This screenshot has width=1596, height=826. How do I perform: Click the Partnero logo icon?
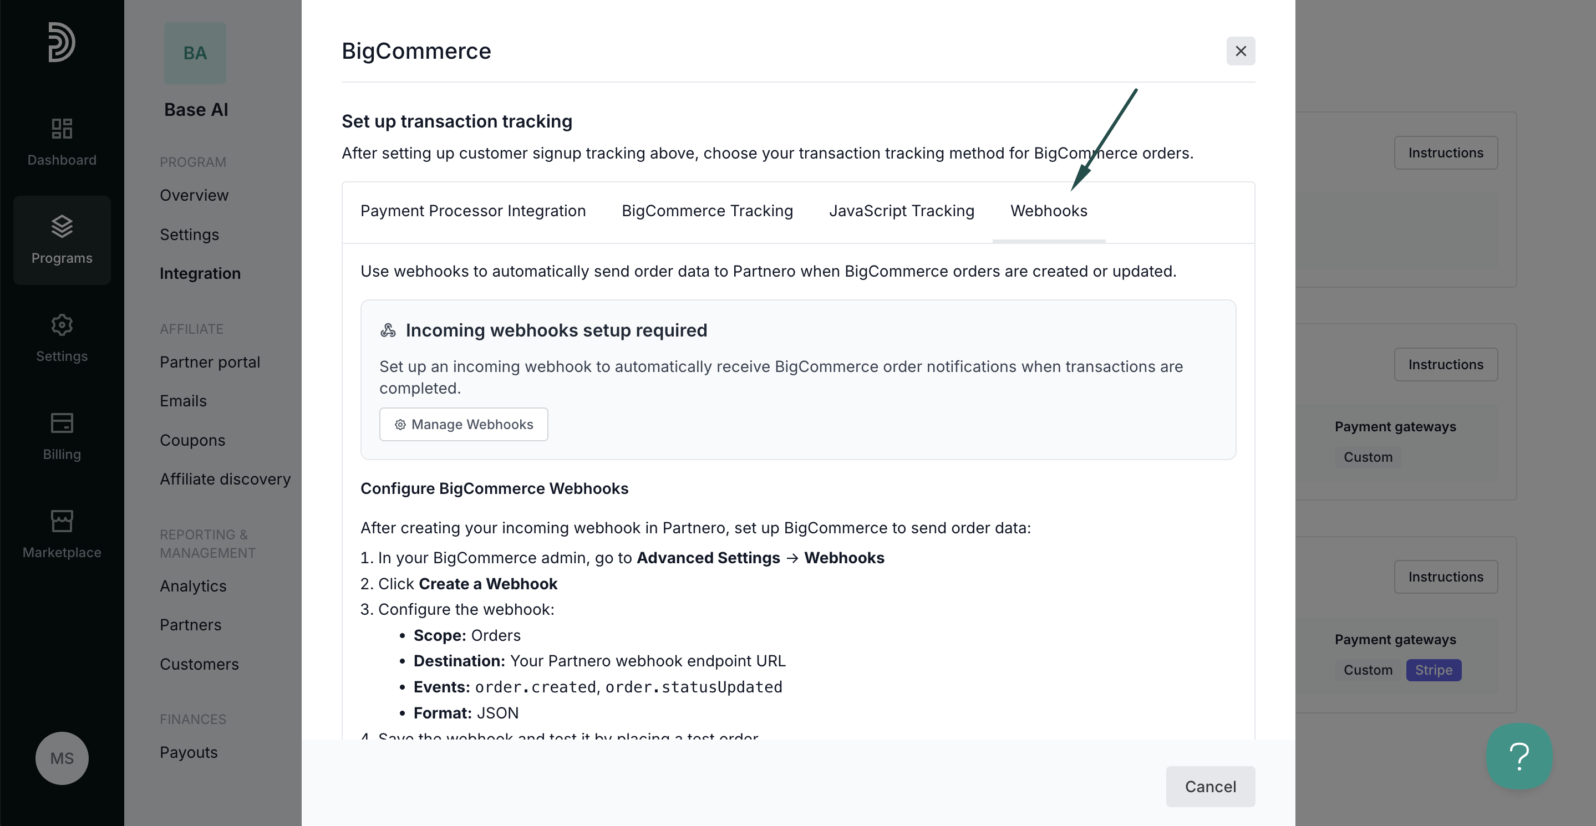coord(62,42)
